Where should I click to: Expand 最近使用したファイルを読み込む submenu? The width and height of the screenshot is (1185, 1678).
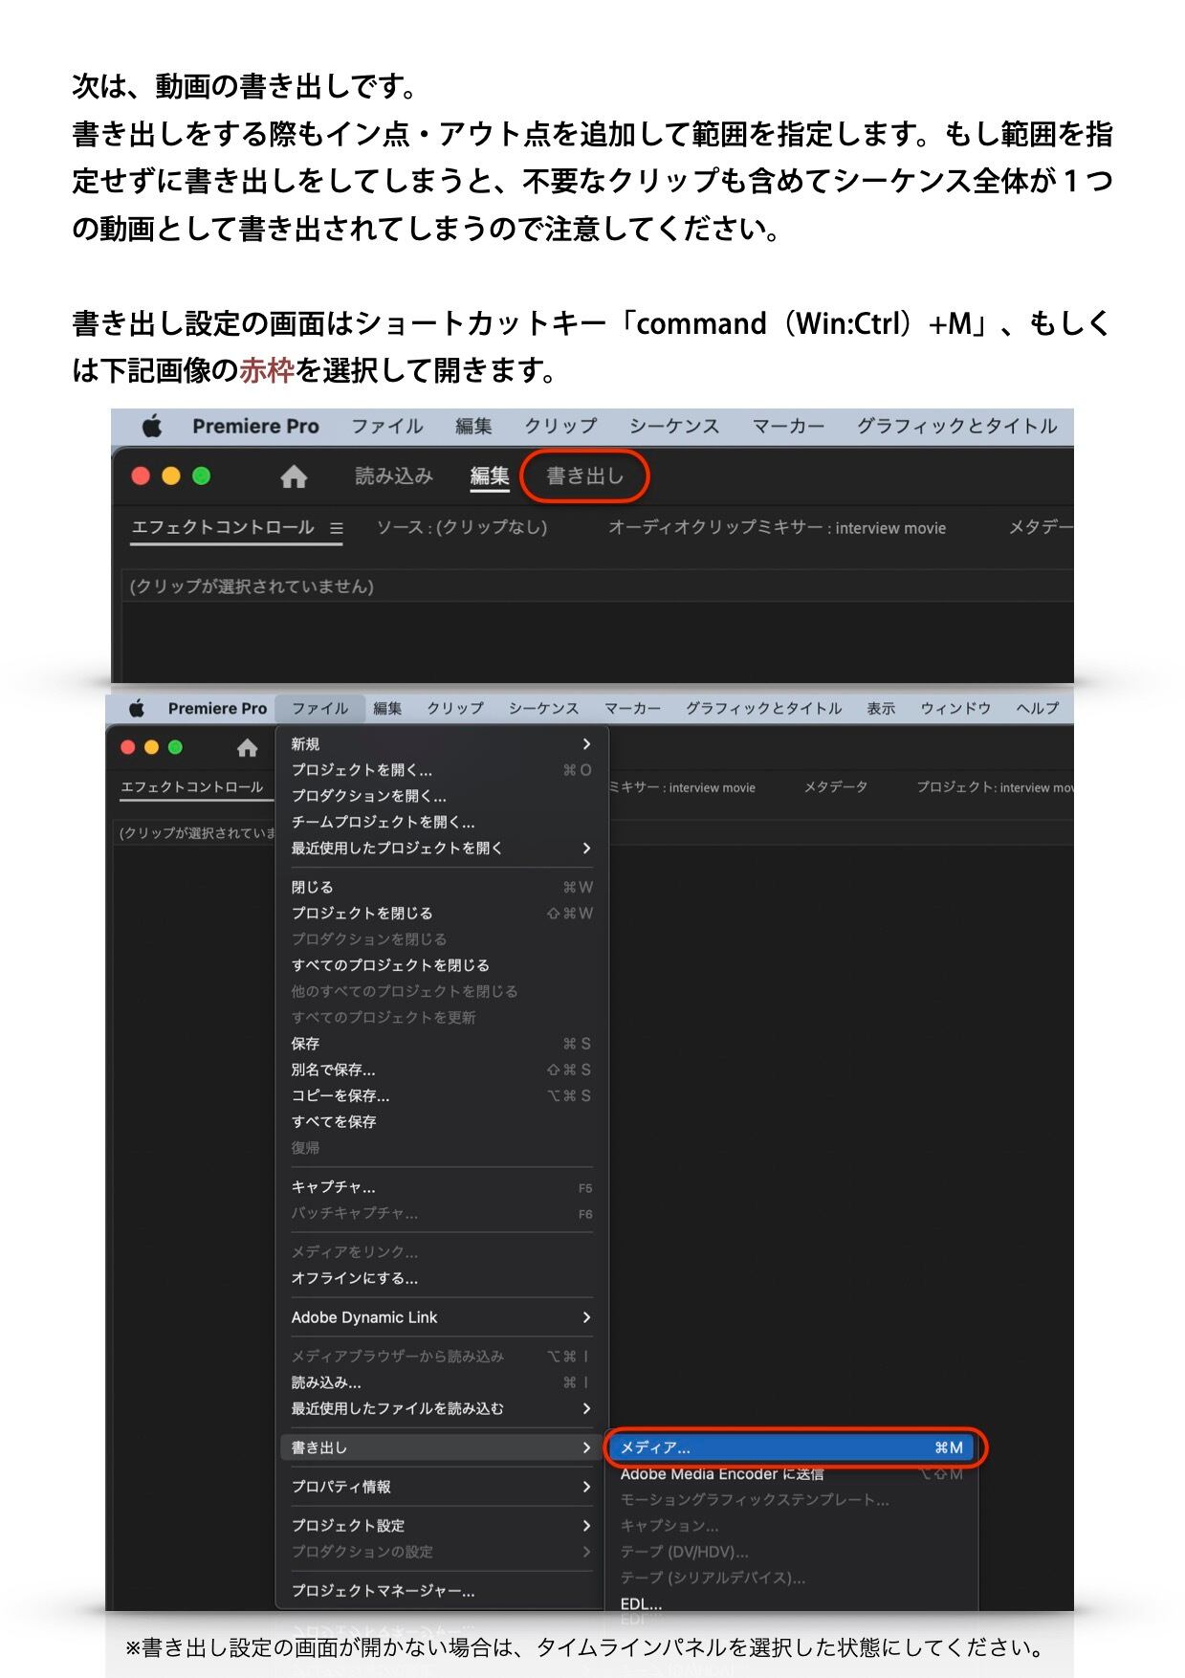click(x=442, y=1408)
